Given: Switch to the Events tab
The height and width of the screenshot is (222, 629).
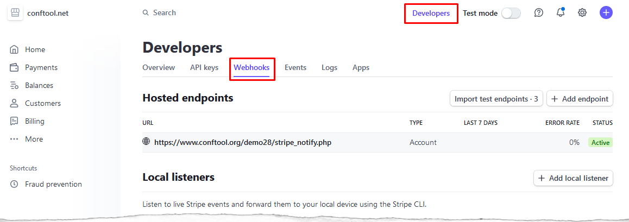Looking at the screenshot, I should [x=295, y=67].
